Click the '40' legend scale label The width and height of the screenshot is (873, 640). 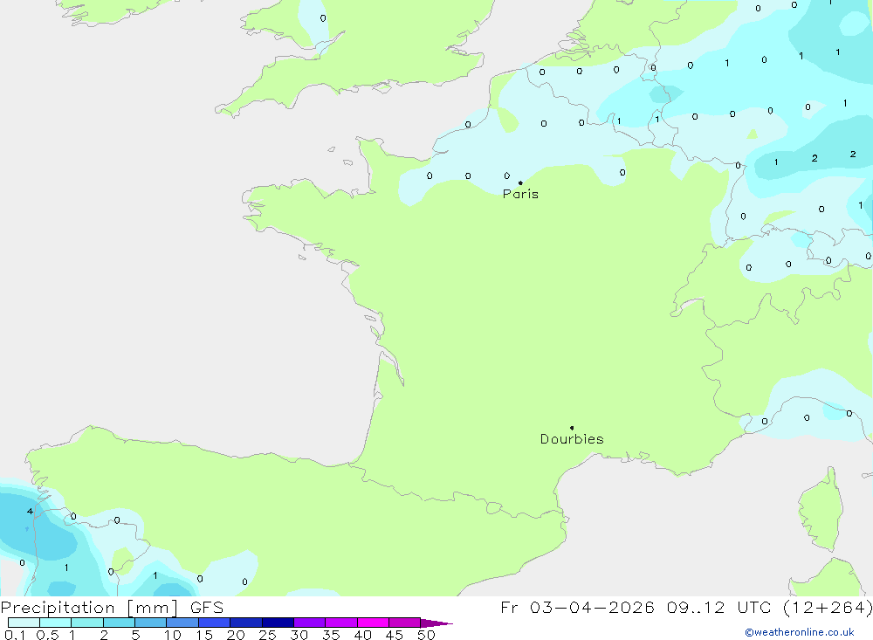pos(363,635)
